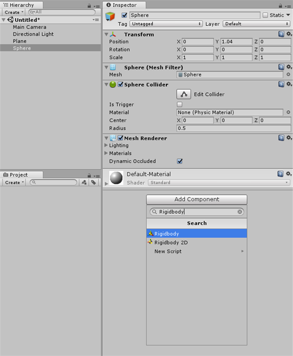Click Project search by label icon
293x356 pixels.
pos(93,182)
